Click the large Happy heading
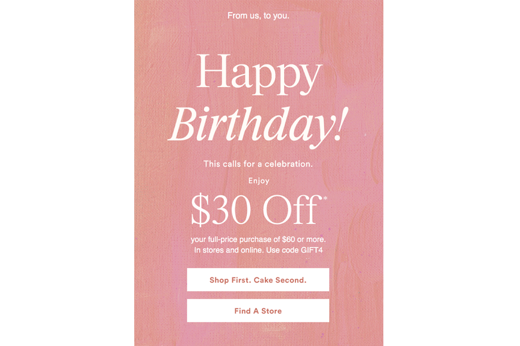The image size is (520, 346). click(259, 74)
